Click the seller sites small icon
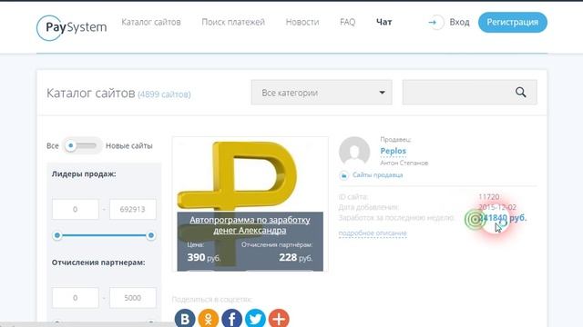Viewport: 583px width, 327px height. coord(344,175)
